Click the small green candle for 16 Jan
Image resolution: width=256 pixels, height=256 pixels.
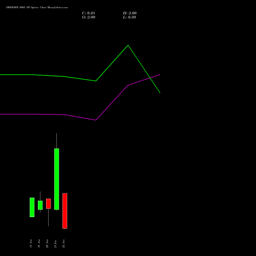40,205
